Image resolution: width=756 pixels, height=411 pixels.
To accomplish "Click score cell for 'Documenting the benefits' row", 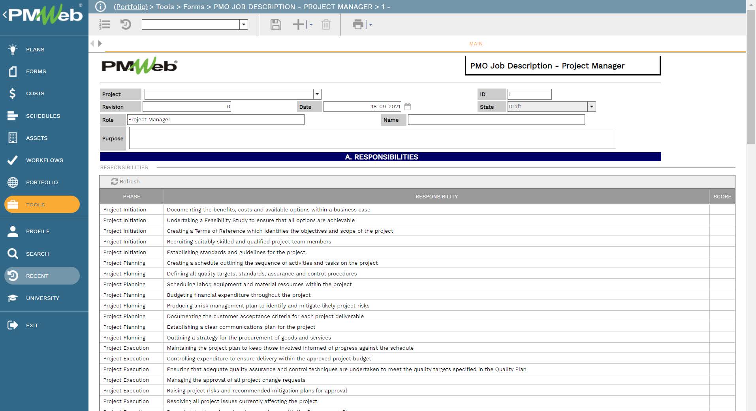I will tap(722, 209).
